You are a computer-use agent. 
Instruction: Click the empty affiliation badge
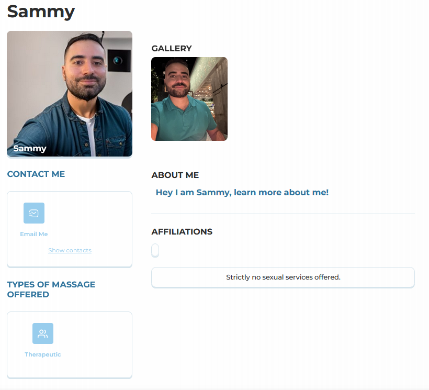pyautogui.click(x=155, y=251)
